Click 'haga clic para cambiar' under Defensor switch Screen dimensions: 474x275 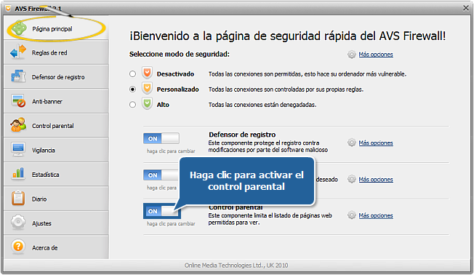pyautogui.click(x=171, y=151)
